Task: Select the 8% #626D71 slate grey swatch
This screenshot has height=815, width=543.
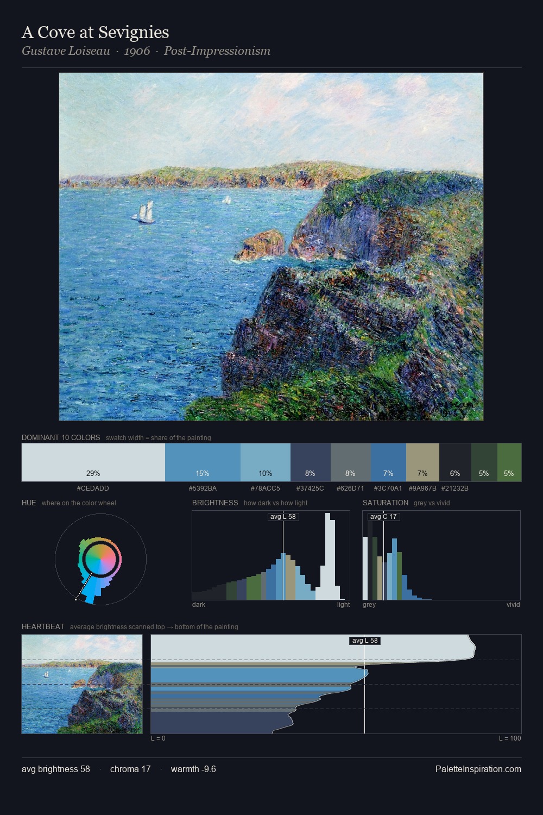Action: pyautogui.click(x=351, y=462)
